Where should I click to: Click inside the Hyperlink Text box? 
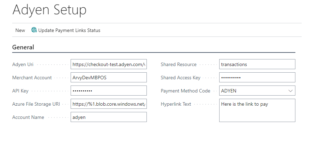click(257, 110)
